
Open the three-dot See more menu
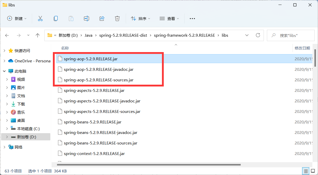[192, 18]
